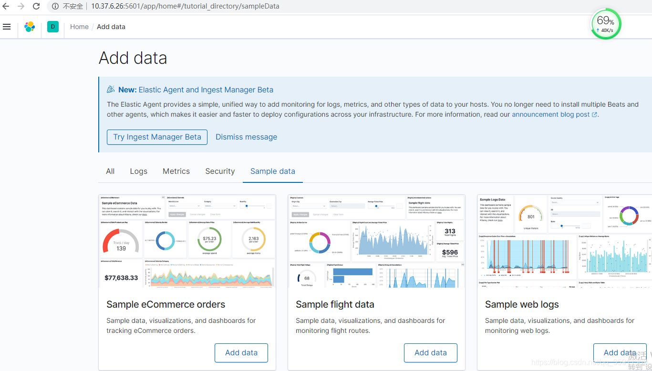Screen dimensions: 652x371
Task: Select the Sample data tab
Action: pos(273,171)
